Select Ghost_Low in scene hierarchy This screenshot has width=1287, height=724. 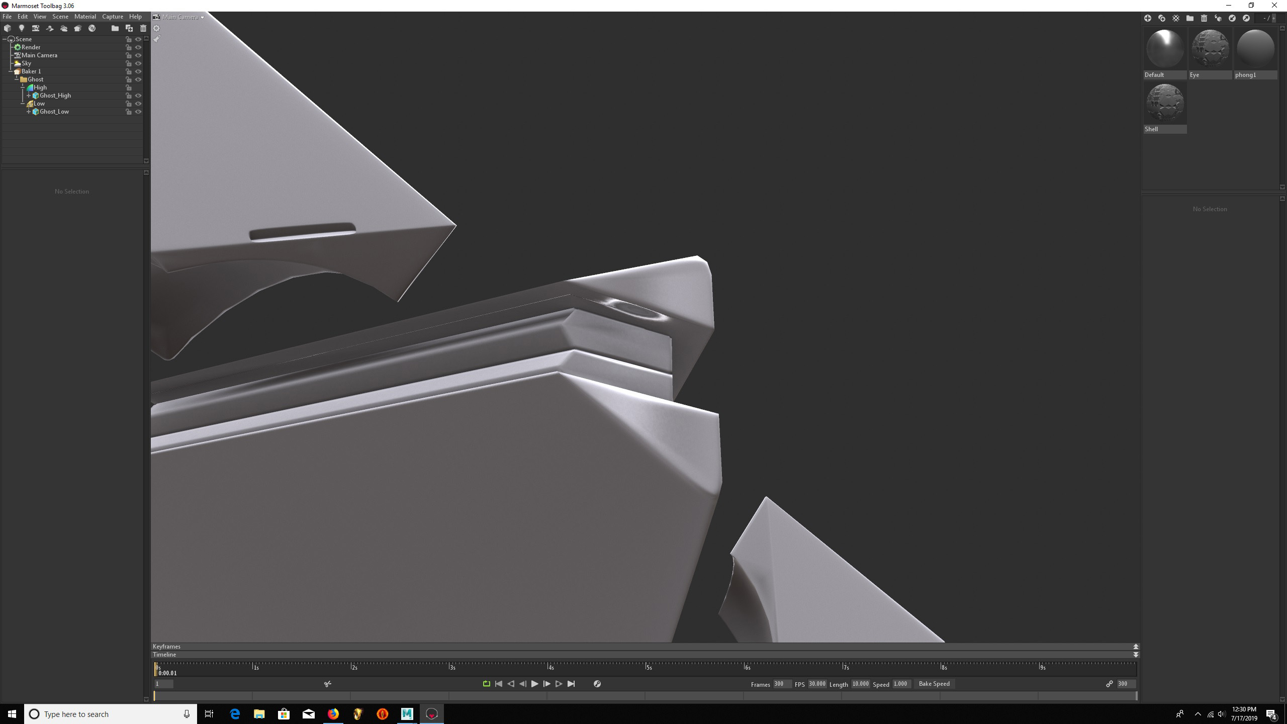[53, 112]
